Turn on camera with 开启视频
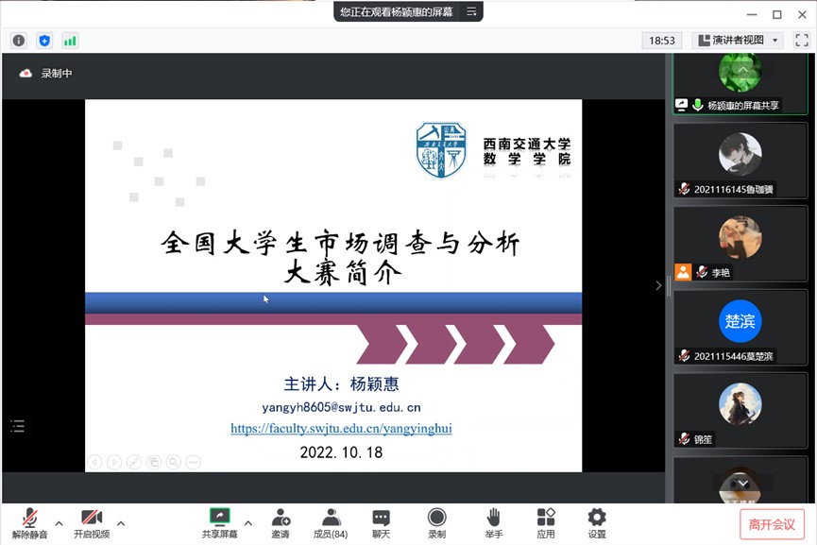Screen dimensions: 817x545 92,522
